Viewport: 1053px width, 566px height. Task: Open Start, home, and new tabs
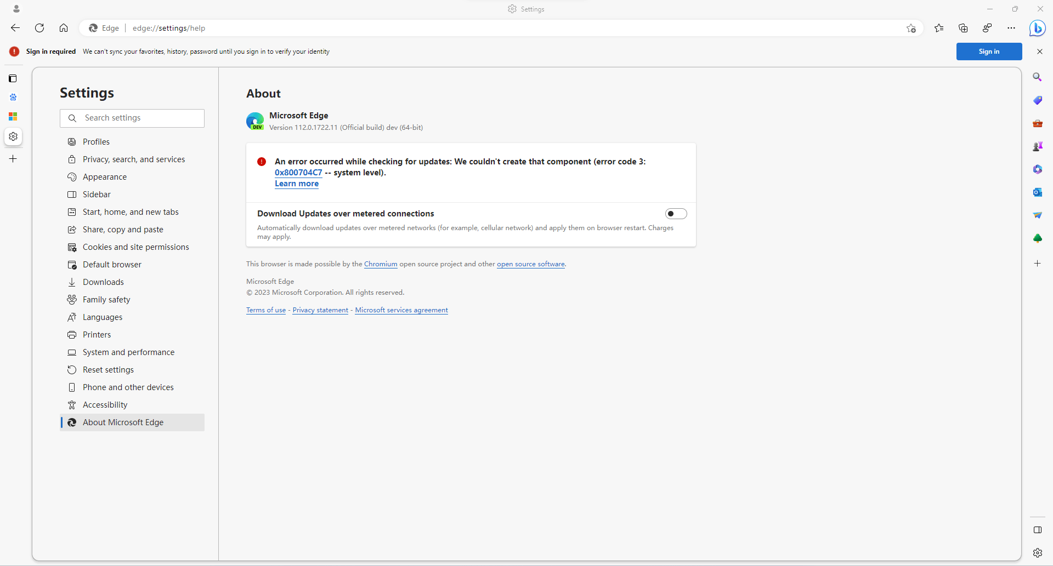pyautogui.click(x=132, y=212)
